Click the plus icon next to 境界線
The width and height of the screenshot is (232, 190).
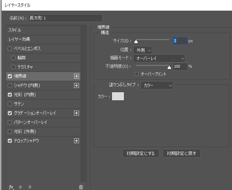point(76,76)
